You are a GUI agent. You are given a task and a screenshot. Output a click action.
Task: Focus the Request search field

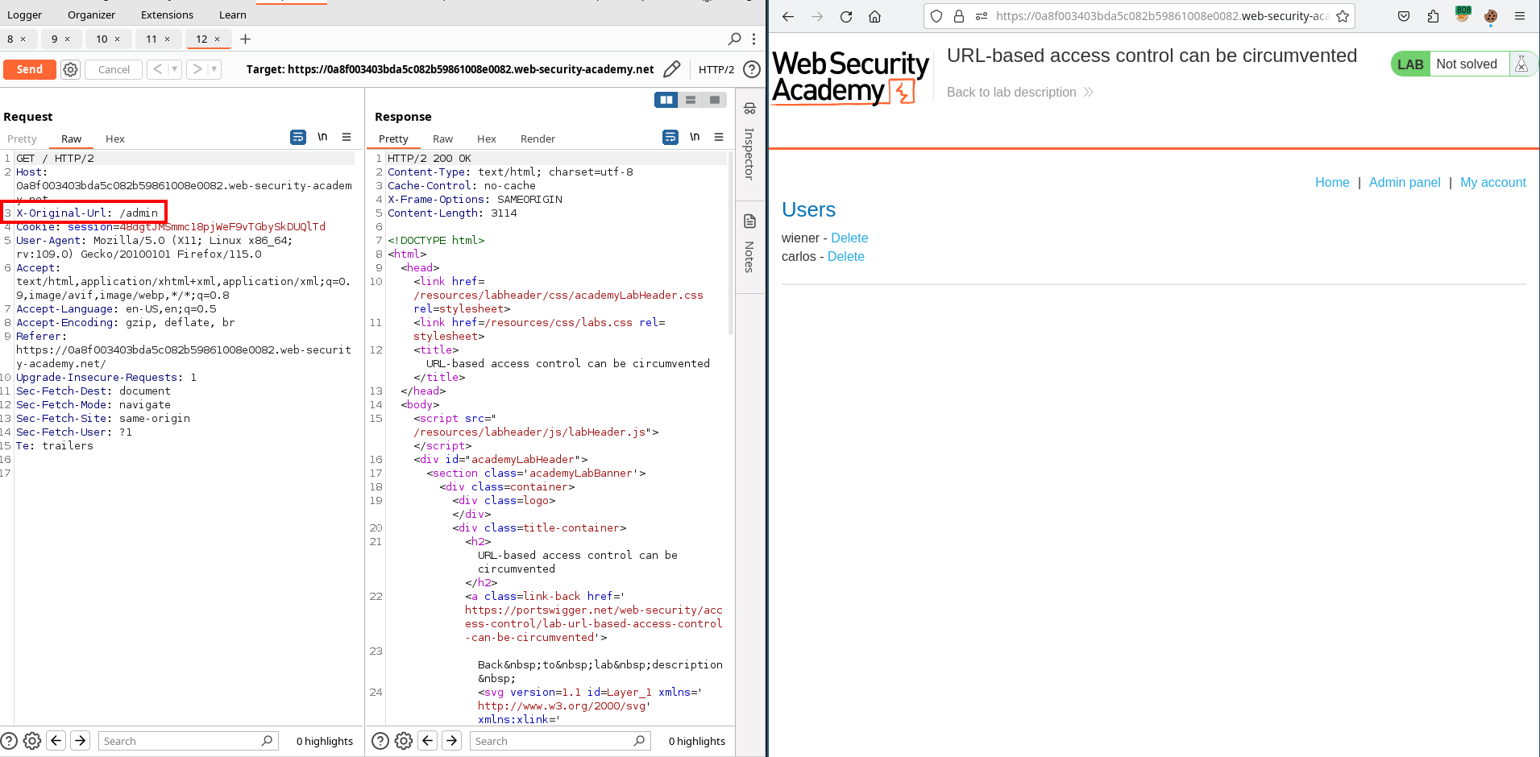[188, 741]
